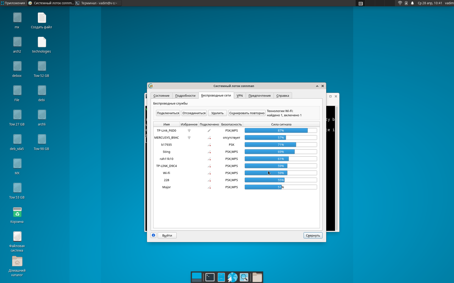Switch to the Состояние tab

161,96
